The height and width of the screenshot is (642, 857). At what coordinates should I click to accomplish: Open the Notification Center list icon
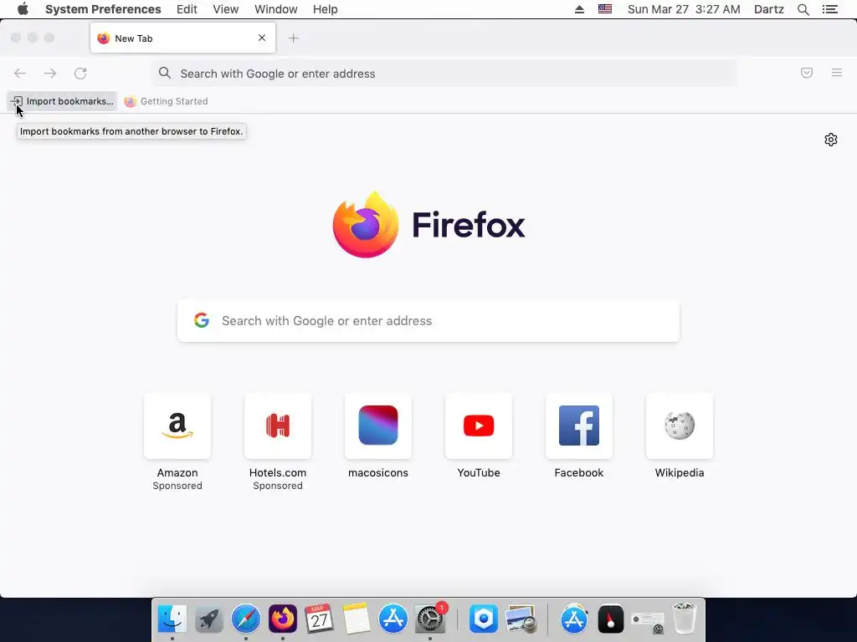[830, 9]
